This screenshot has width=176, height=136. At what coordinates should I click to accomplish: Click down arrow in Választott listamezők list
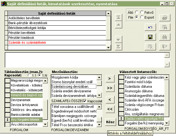point(167,123)
